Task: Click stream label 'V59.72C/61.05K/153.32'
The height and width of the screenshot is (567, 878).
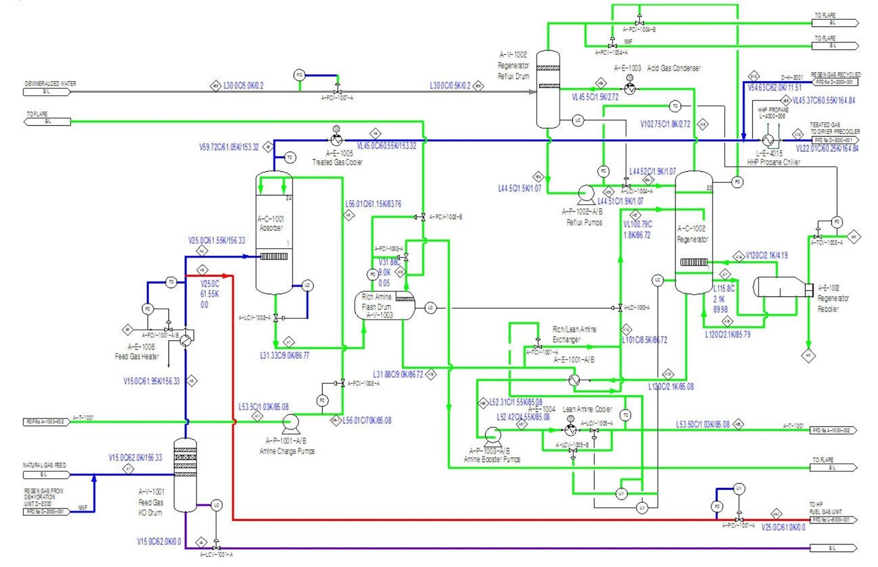Action: (x=229, y=147)
